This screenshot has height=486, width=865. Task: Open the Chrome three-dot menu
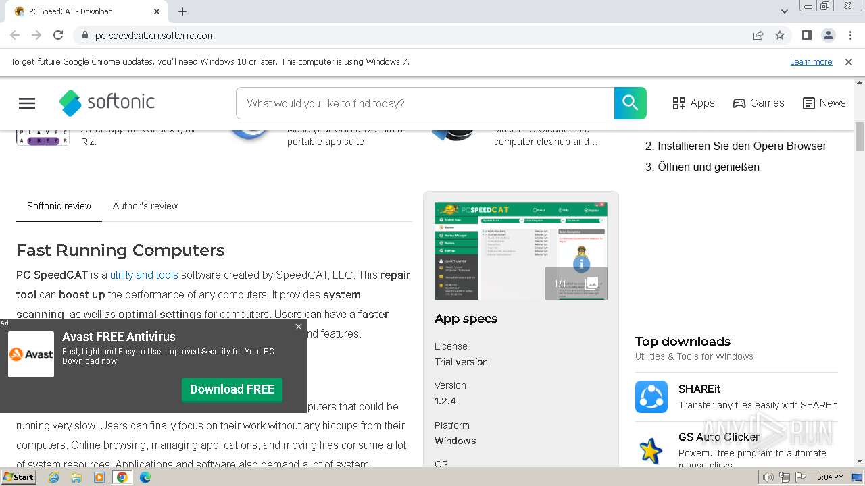850,35
